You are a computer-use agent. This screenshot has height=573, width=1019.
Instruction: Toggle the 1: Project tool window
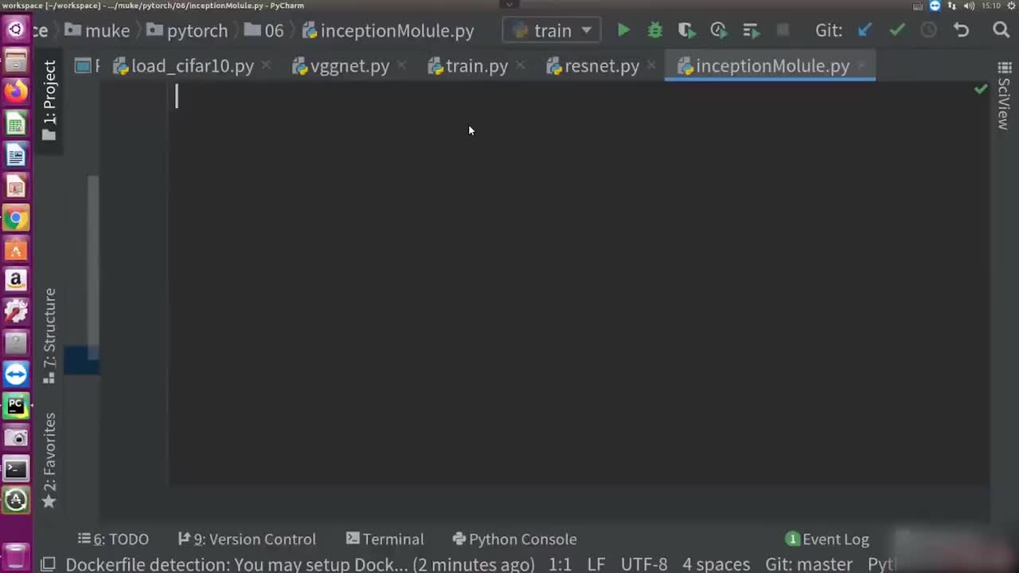(x=49, y=100)
